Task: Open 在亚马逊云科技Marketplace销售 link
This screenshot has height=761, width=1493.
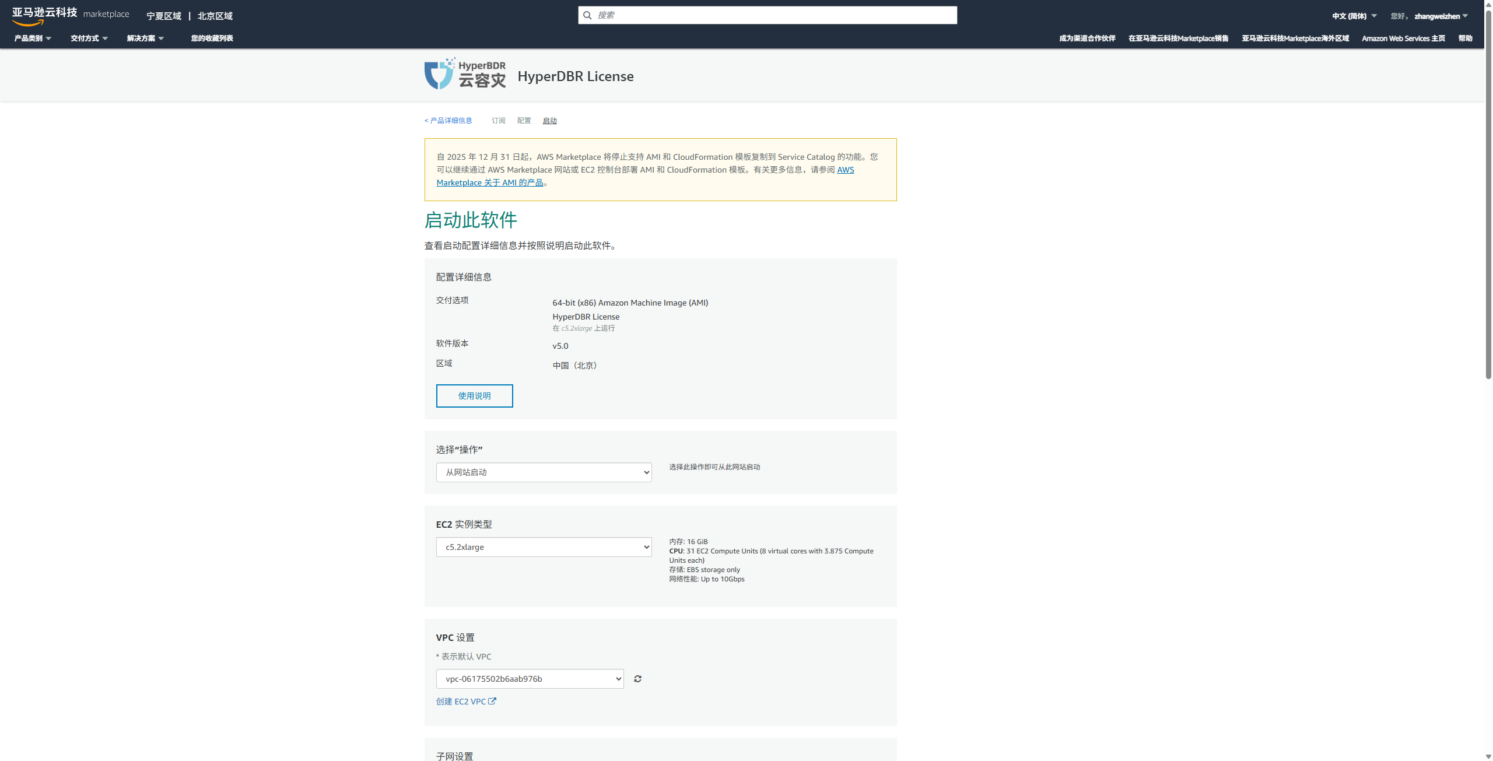Action: [1178, 38]
